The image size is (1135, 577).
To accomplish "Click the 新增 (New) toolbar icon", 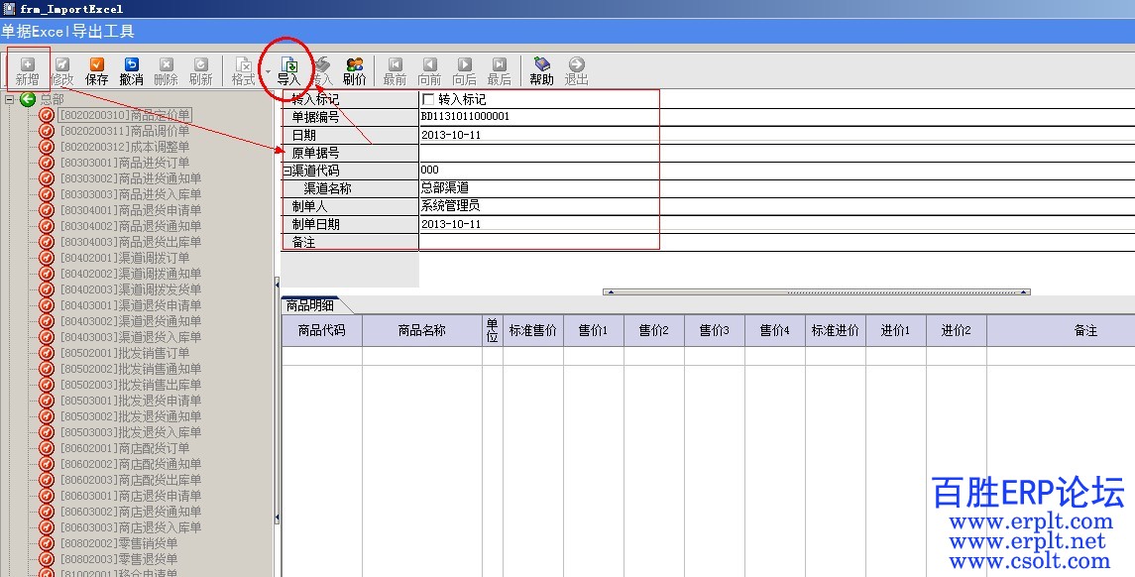I will 28,70.
